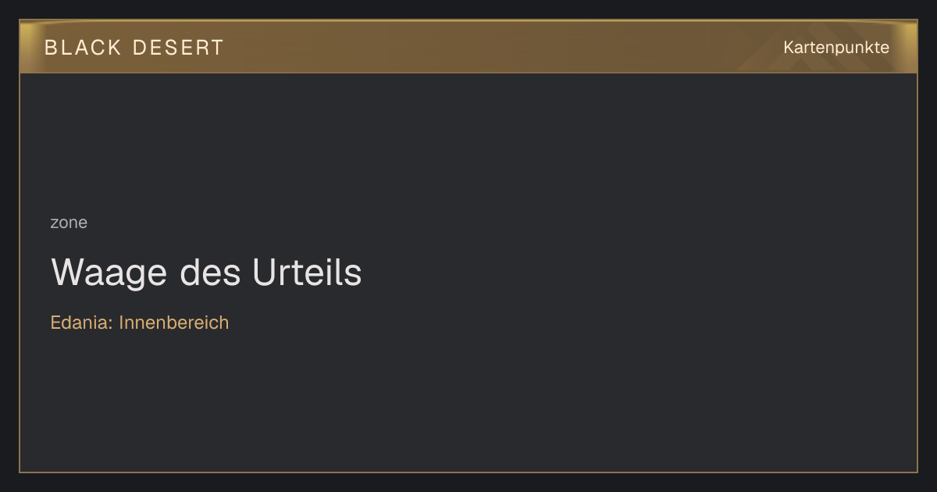Click the gold left edge of the header banner
Screen dimensions: 937x492
[x=28, y=47]
